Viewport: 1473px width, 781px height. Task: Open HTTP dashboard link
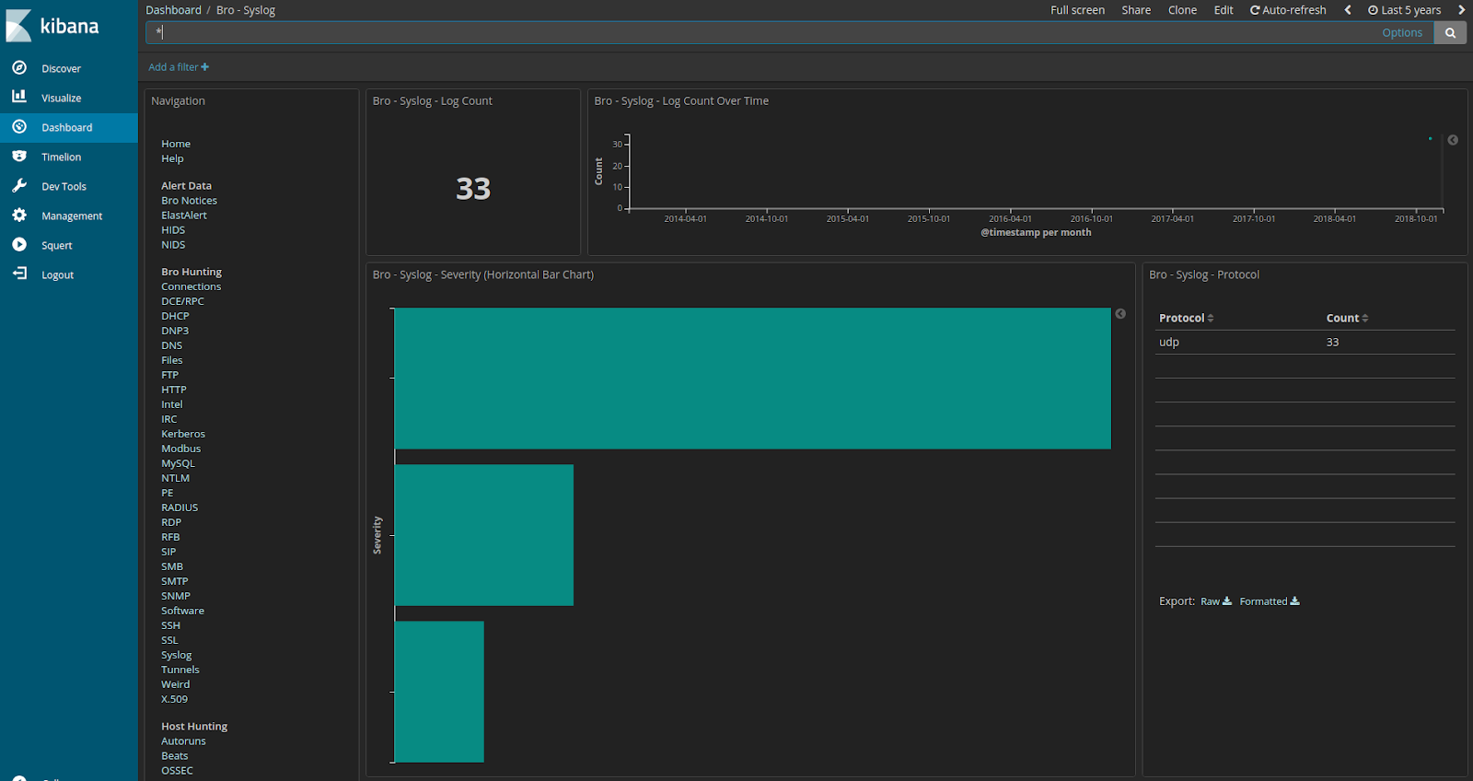point(174,390)
